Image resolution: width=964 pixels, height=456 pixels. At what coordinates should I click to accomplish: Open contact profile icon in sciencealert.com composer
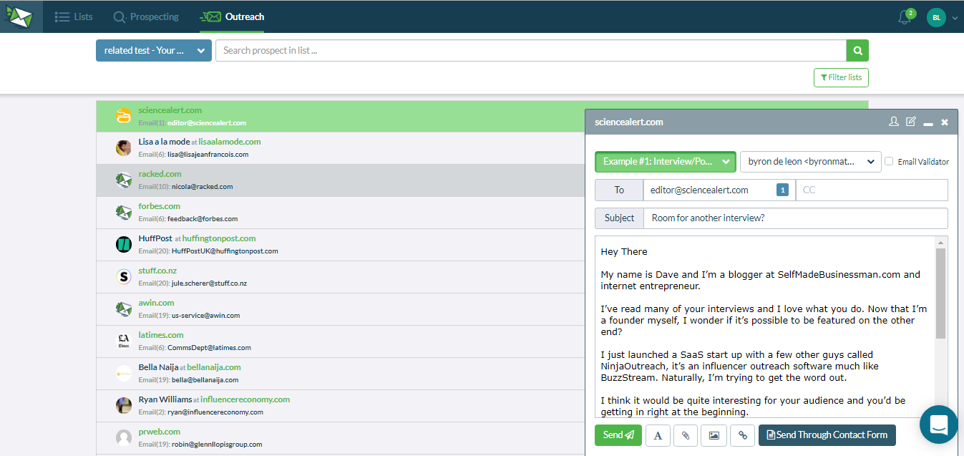click(894, 122)
